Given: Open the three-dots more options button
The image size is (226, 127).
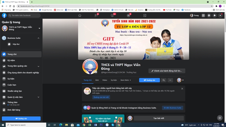Looking at the screenshot, I should [x=170, y=80].
